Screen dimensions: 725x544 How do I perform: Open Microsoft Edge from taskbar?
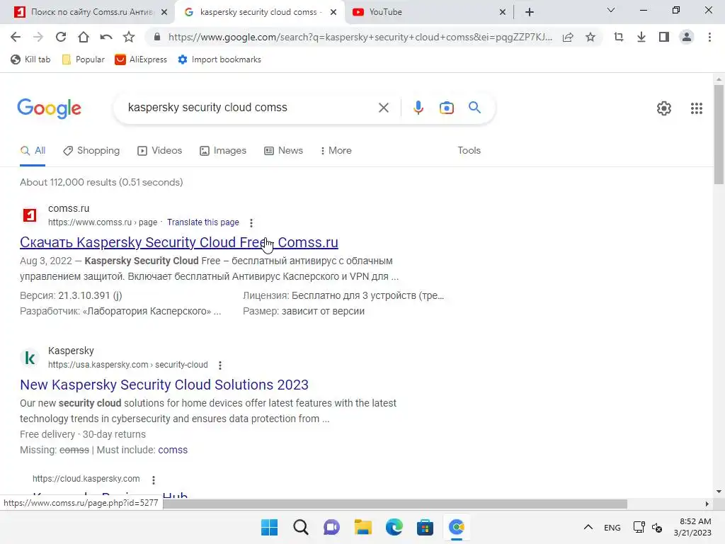pyautogui.click(x=394, y=527)
